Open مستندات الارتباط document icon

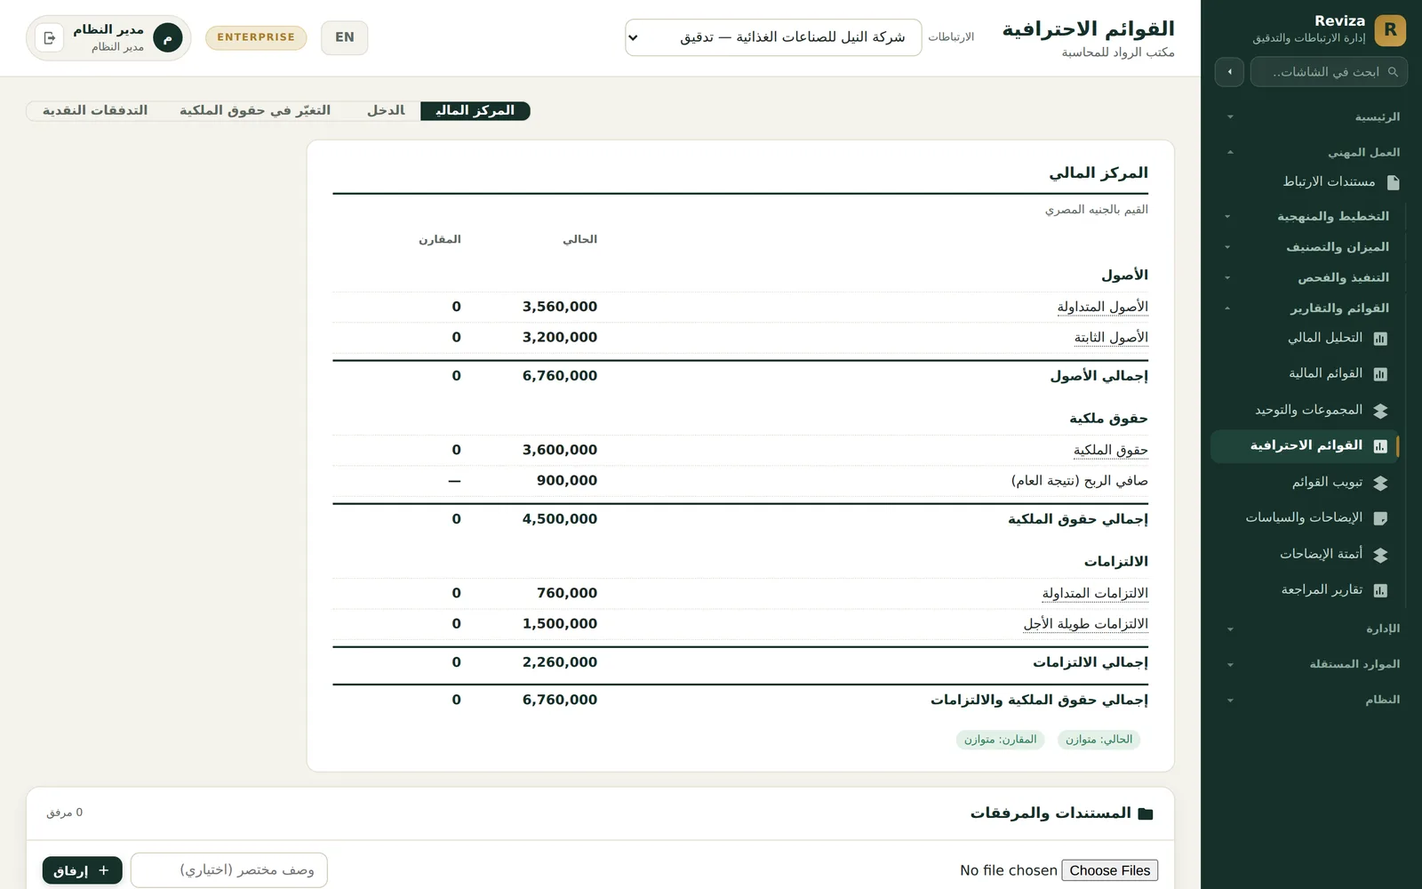pyautogui.click(x=1393, y=182)
